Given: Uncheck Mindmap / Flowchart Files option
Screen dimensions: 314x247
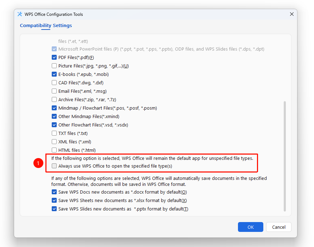Looking at the screenshot, I should coord(54,108).
